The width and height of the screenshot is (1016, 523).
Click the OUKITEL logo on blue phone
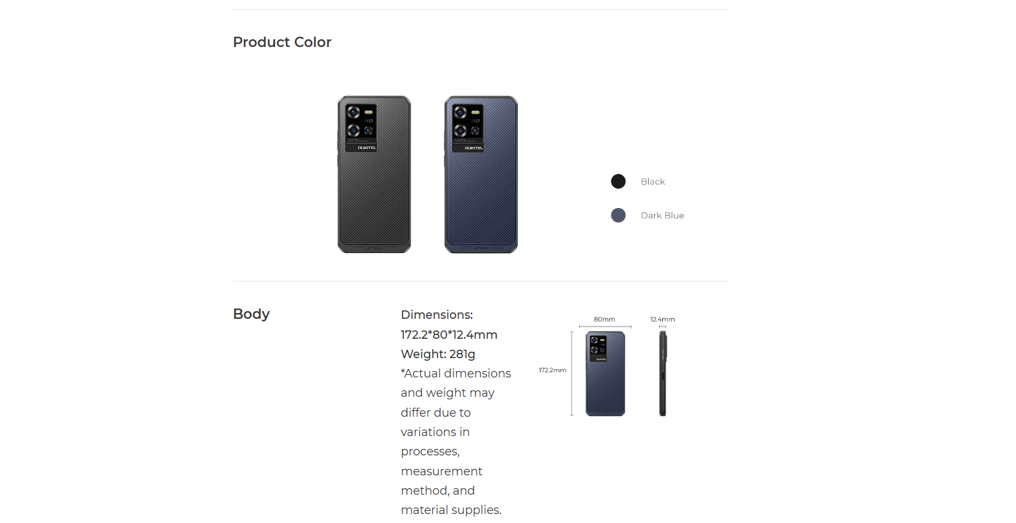coord(474,147)
